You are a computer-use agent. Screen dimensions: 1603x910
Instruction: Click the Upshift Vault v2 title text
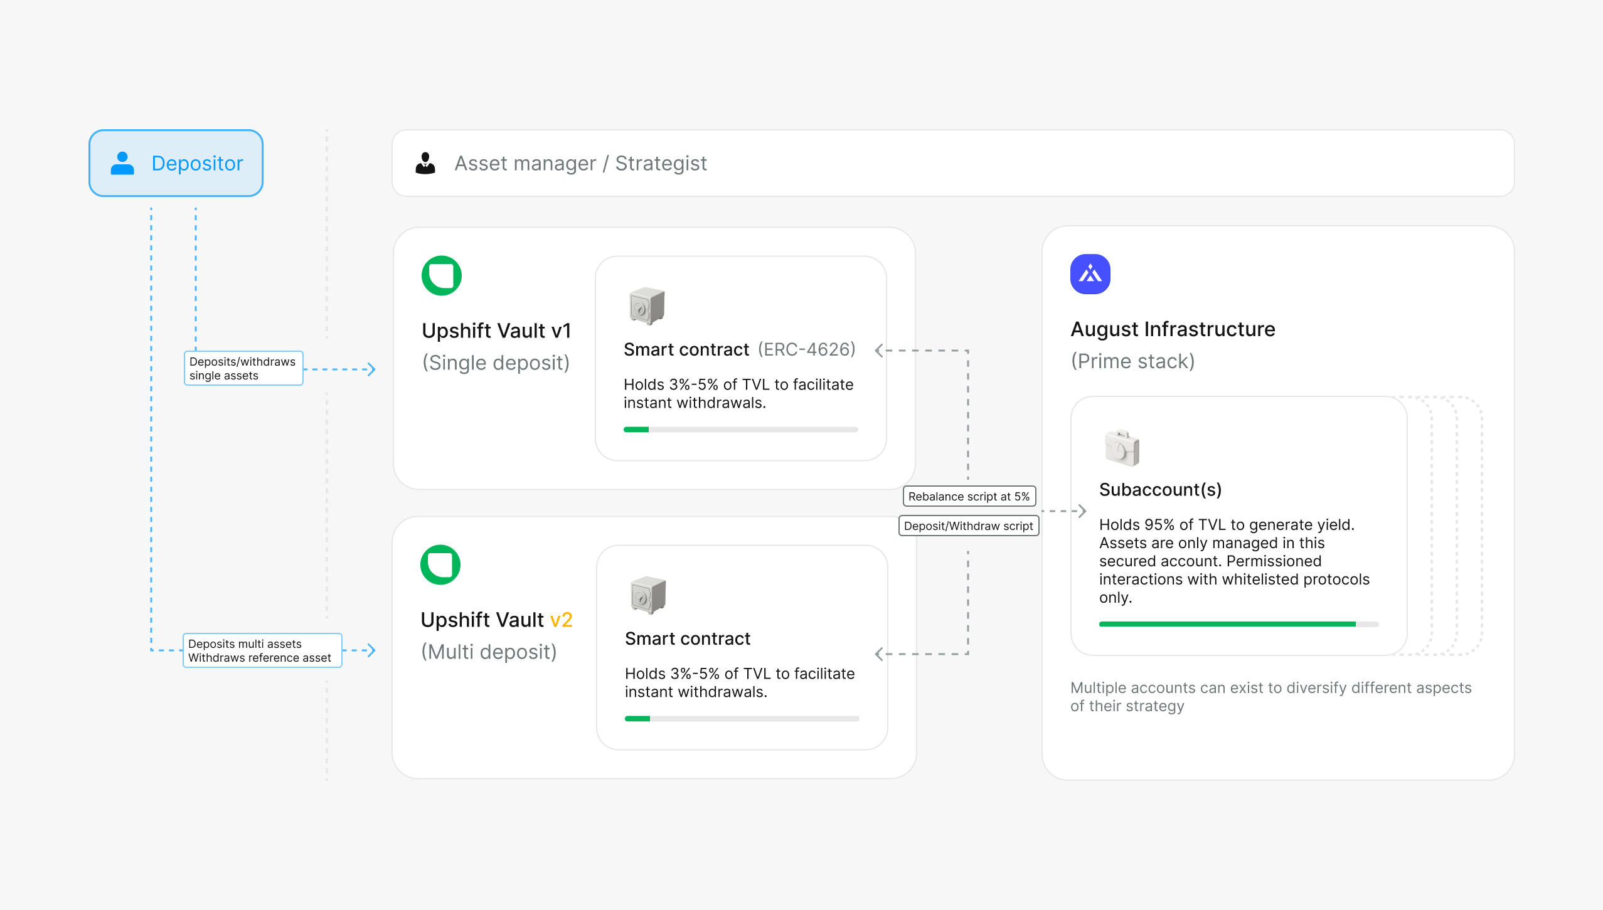[x=496, y=620]
